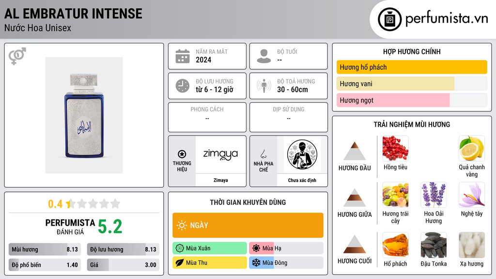Click the Zimaya brand name caption
Image resolution: width=496 pixels, height=279 pixels.
click(x=220, y=180)
